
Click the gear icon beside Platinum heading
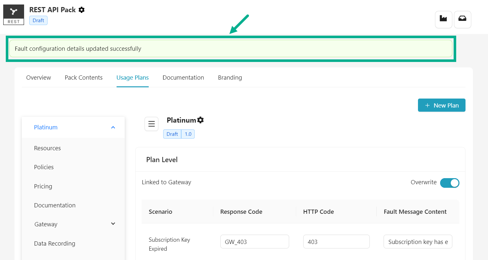[200, 120]
